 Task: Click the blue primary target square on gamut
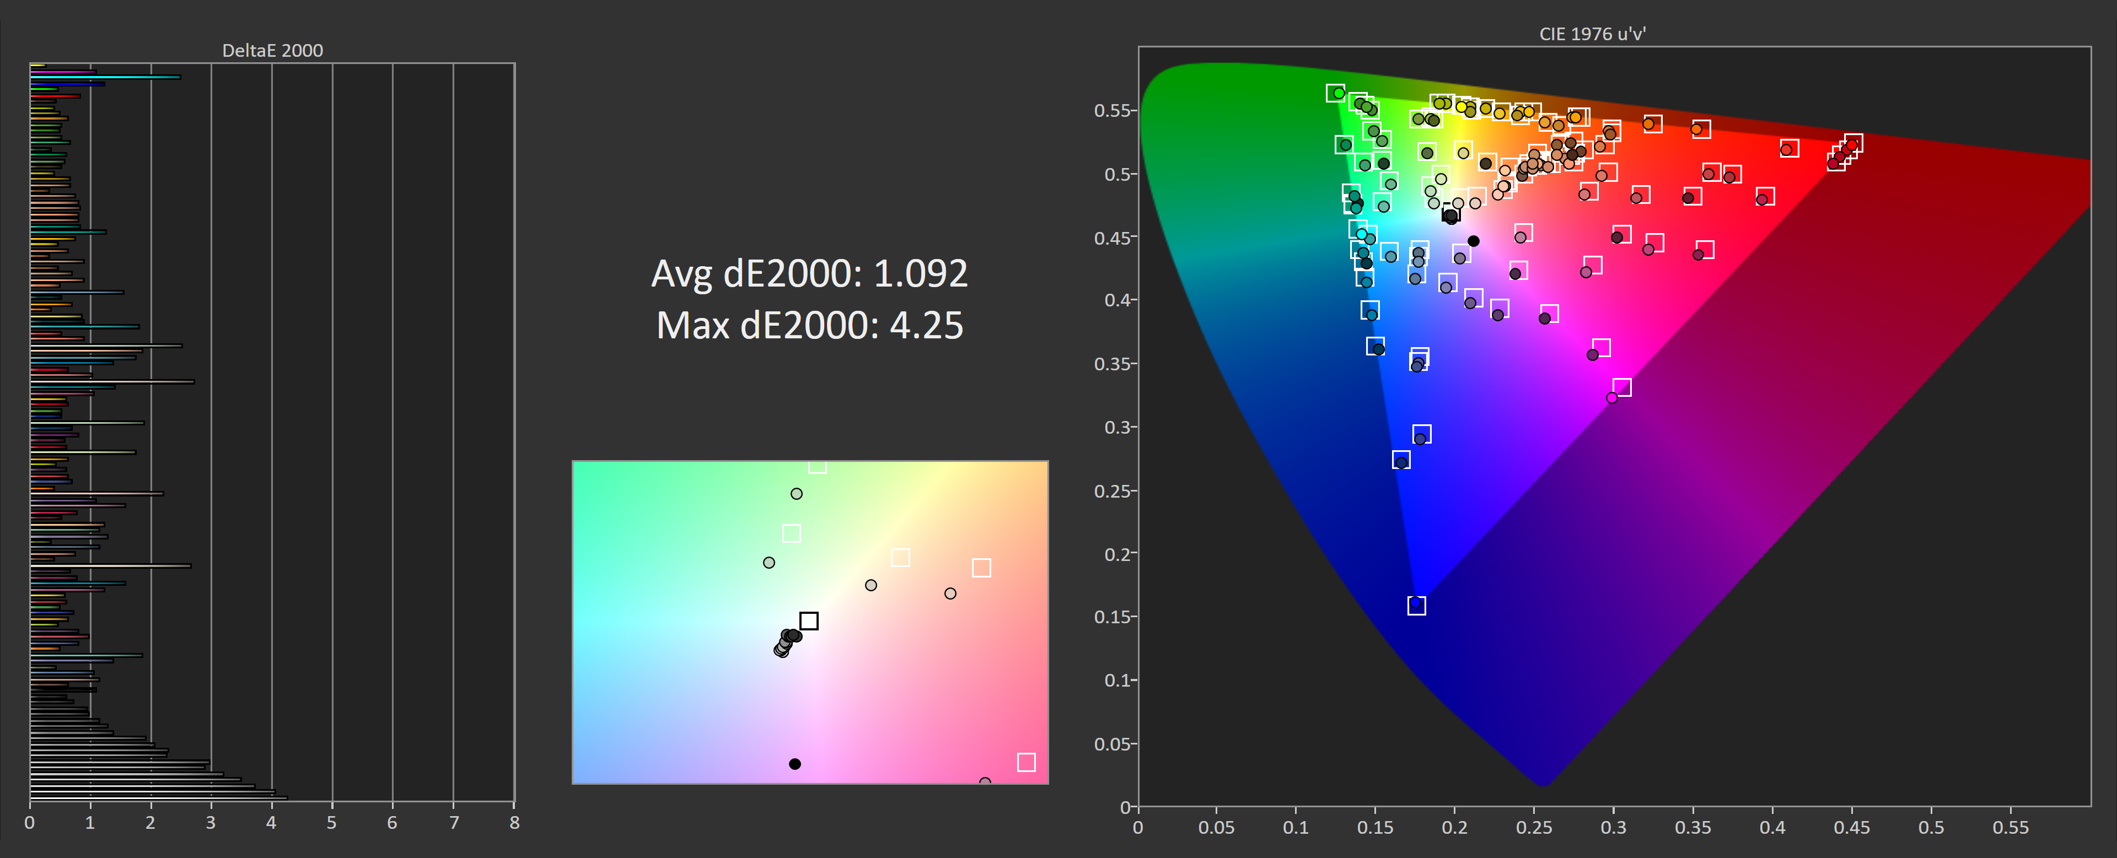coord(1416,606)
